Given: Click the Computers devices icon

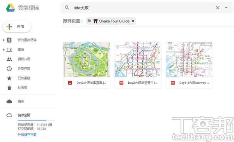Looking at the screenshot, I should [x=9, y=50].
